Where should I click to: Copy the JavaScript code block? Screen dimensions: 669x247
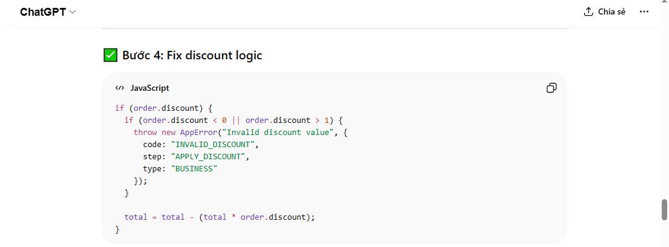coord(551,88)
